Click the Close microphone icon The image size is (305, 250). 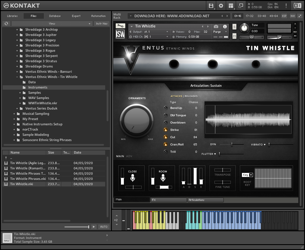(x=133, y=178)
